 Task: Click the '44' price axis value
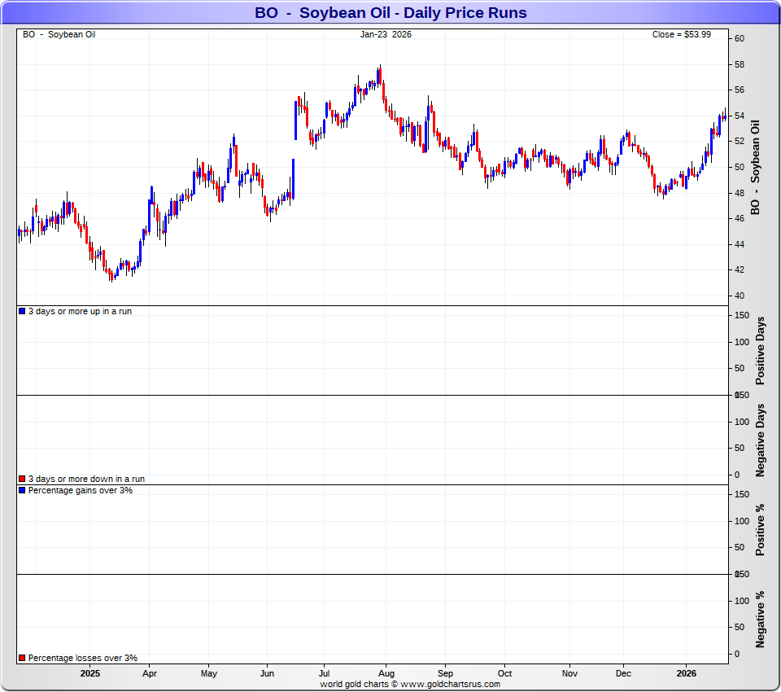coord(740,244)
